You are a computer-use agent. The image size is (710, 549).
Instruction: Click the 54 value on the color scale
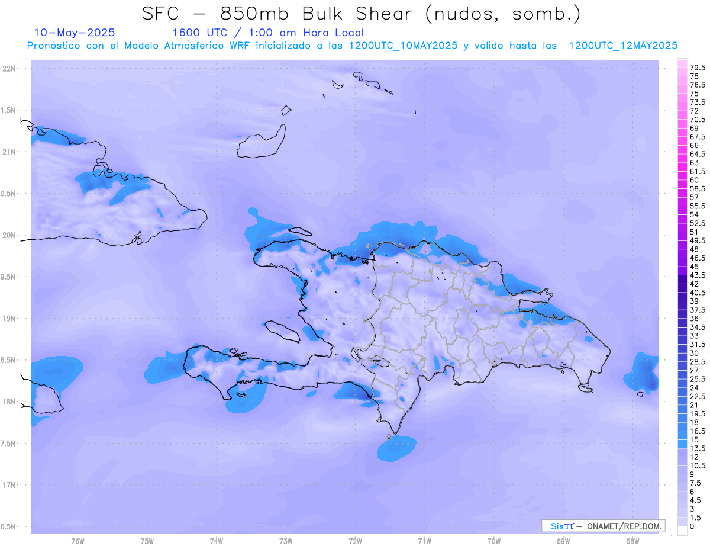click(x=694, y=214)
